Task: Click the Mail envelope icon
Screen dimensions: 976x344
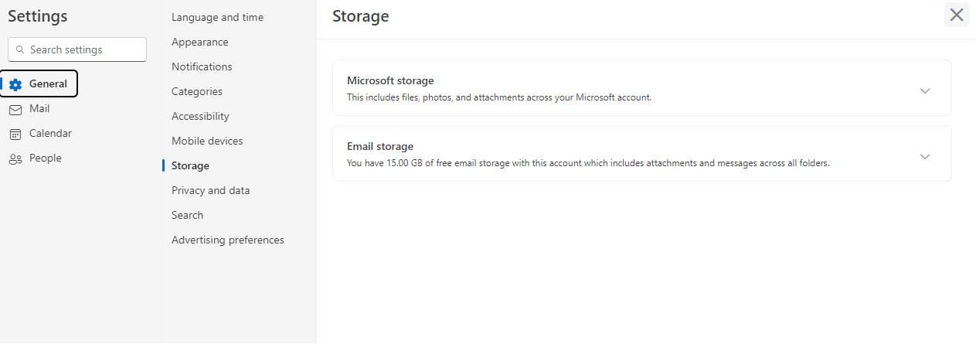Action: point(15,110)
